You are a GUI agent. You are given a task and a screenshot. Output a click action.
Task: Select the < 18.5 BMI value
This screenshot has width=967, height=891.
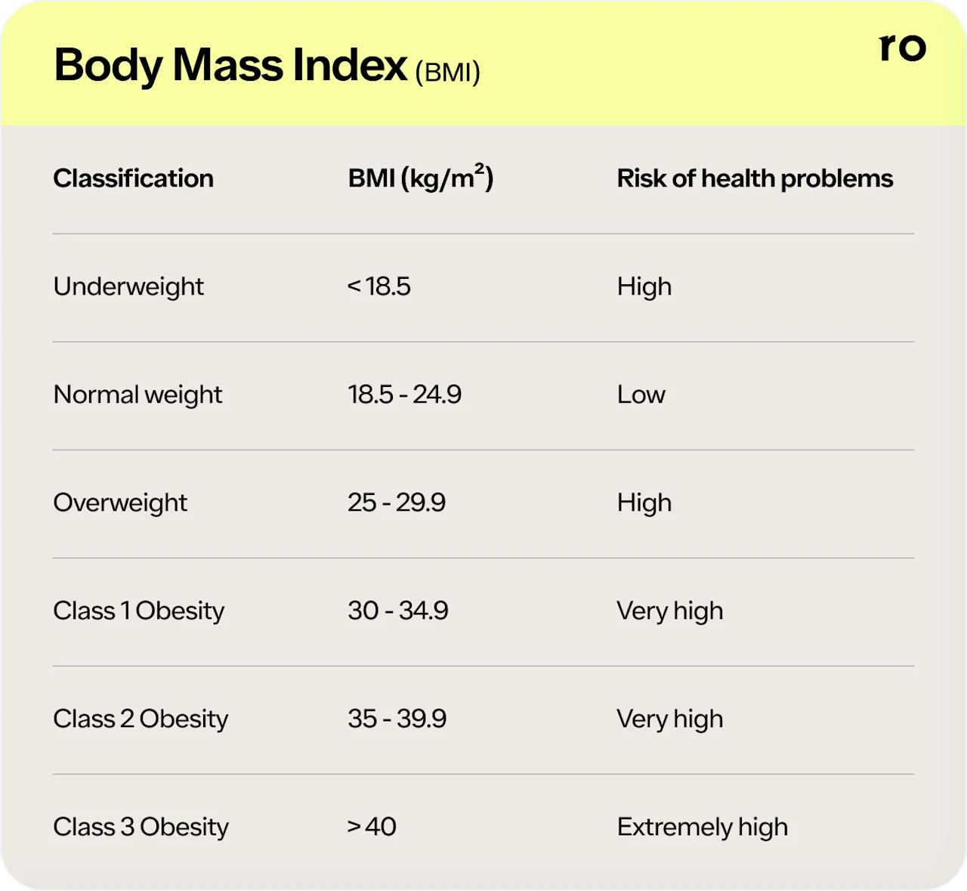point(378,286)
